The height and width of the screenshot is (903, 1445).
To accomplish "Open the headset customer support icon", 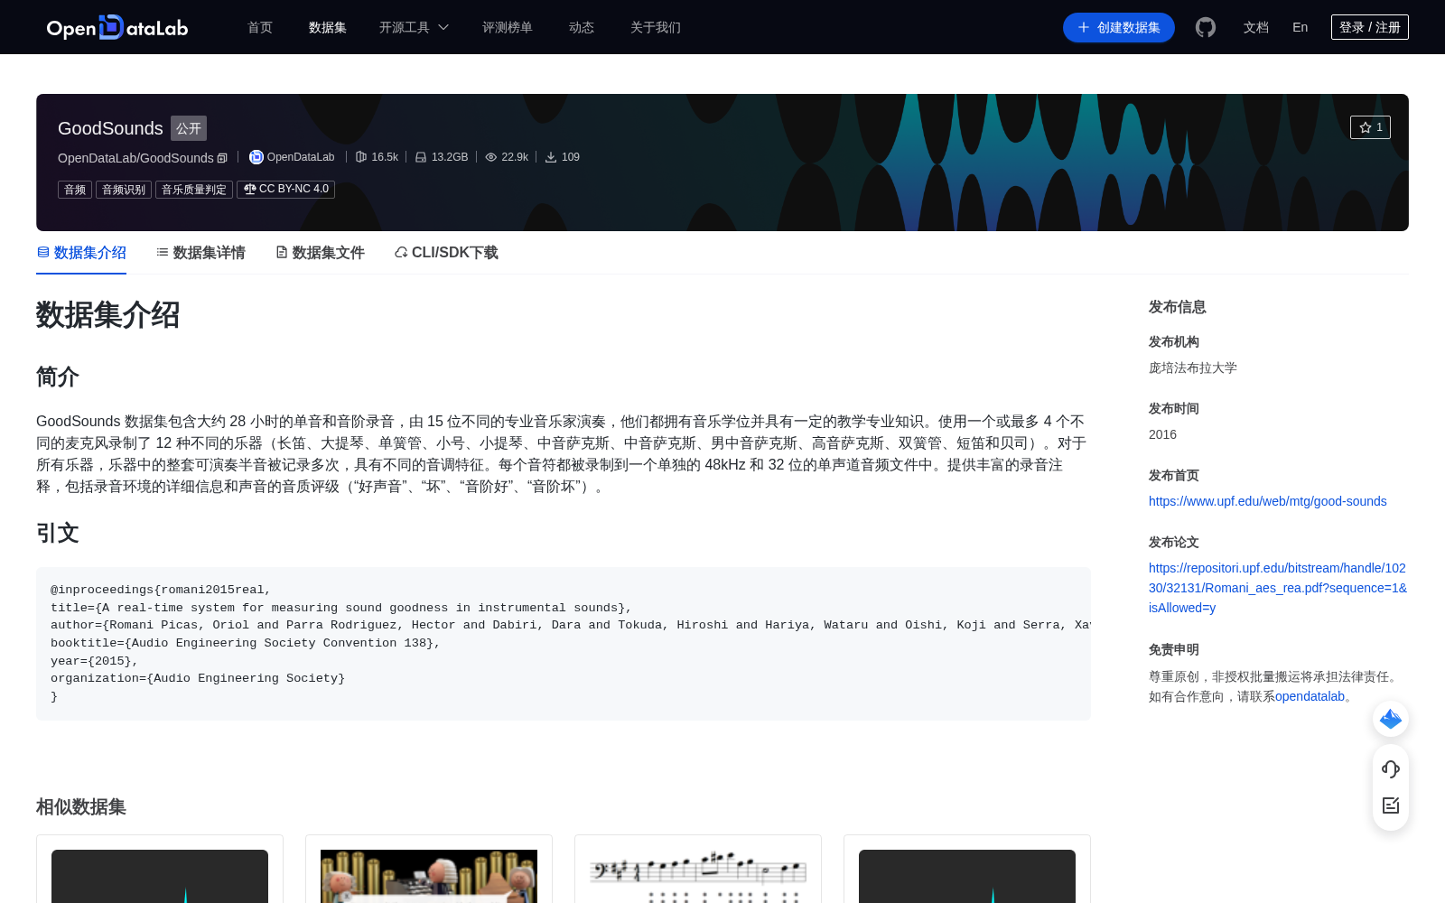I will point(1391,768).
